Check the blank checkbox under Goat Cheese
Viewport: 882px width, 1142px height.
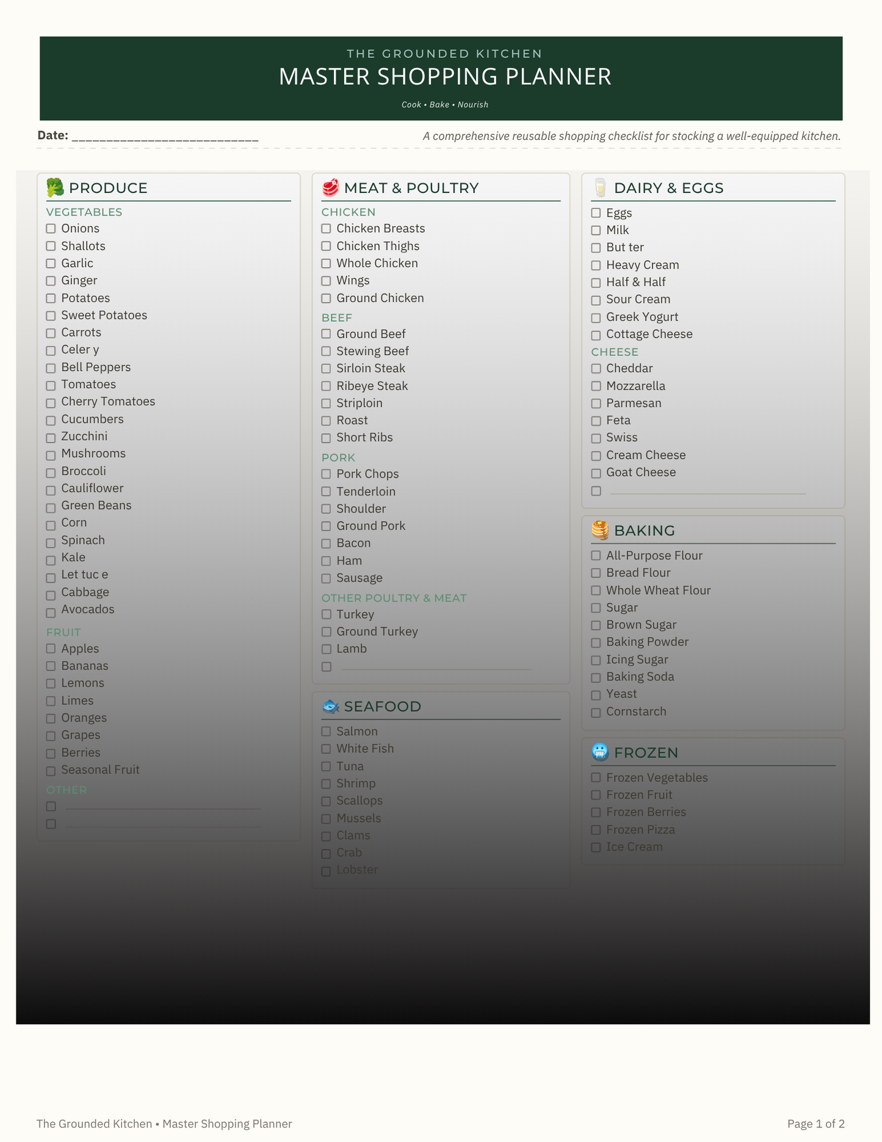pos(596,491)
